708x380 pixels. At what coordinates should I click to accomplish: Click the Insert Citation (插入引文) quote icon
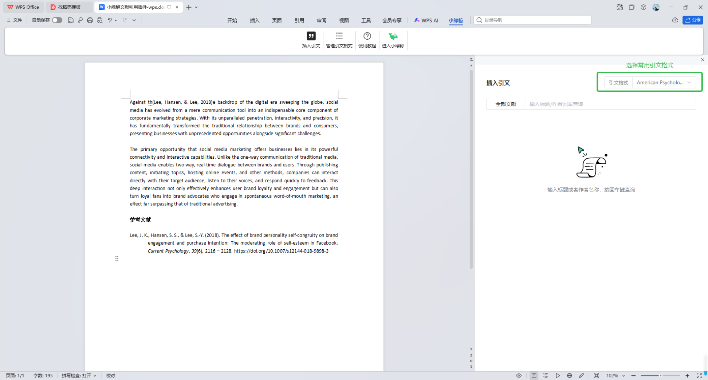pyautogui.click(x=311, y=36)
